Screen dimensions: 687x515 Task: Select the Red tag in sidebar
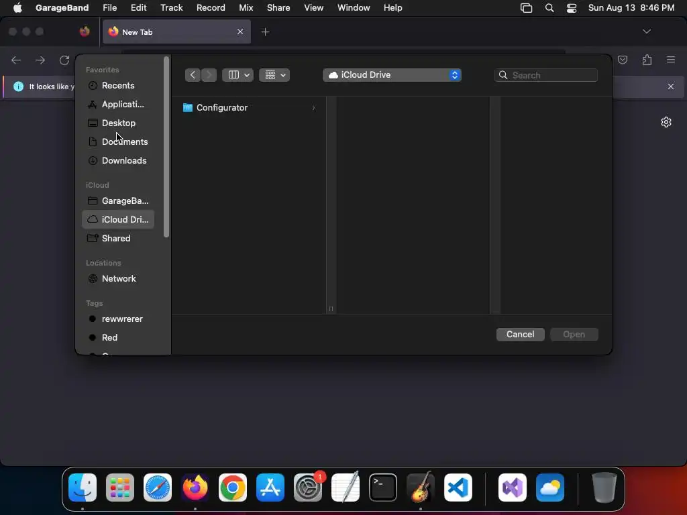coord(118,338)
